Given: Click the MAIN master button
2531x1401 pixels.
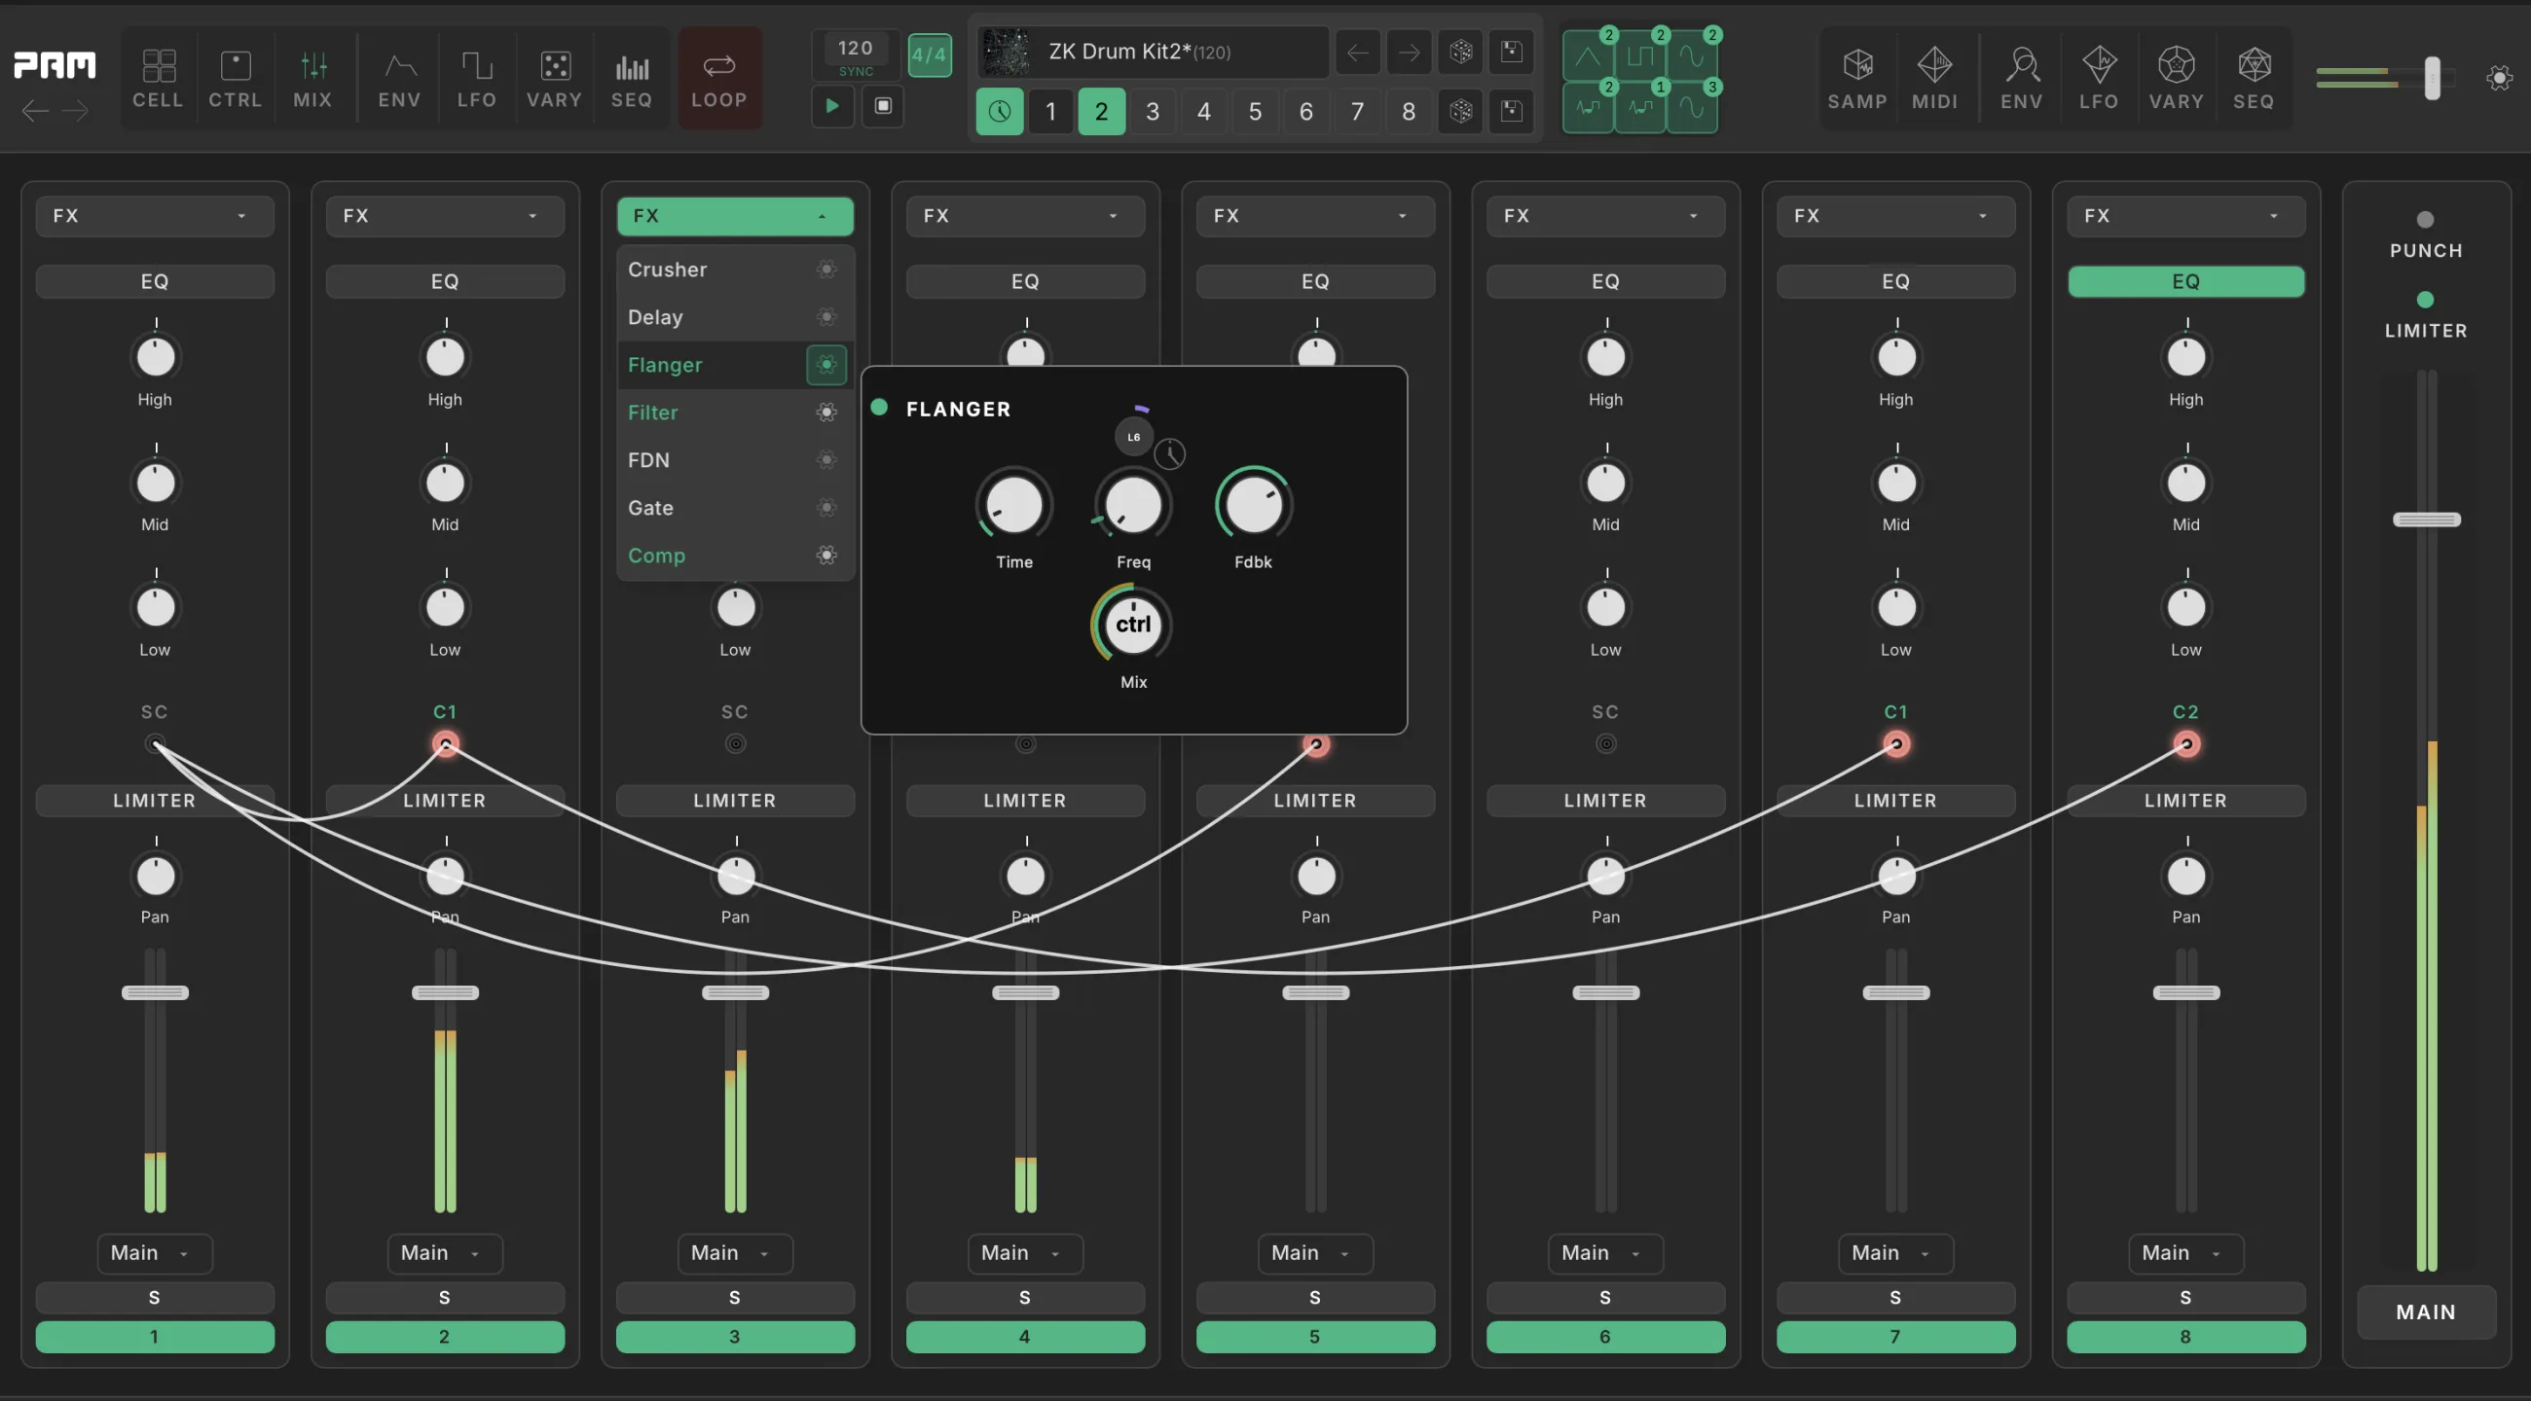Looking at the screenshot, I should point(2426,1312).
